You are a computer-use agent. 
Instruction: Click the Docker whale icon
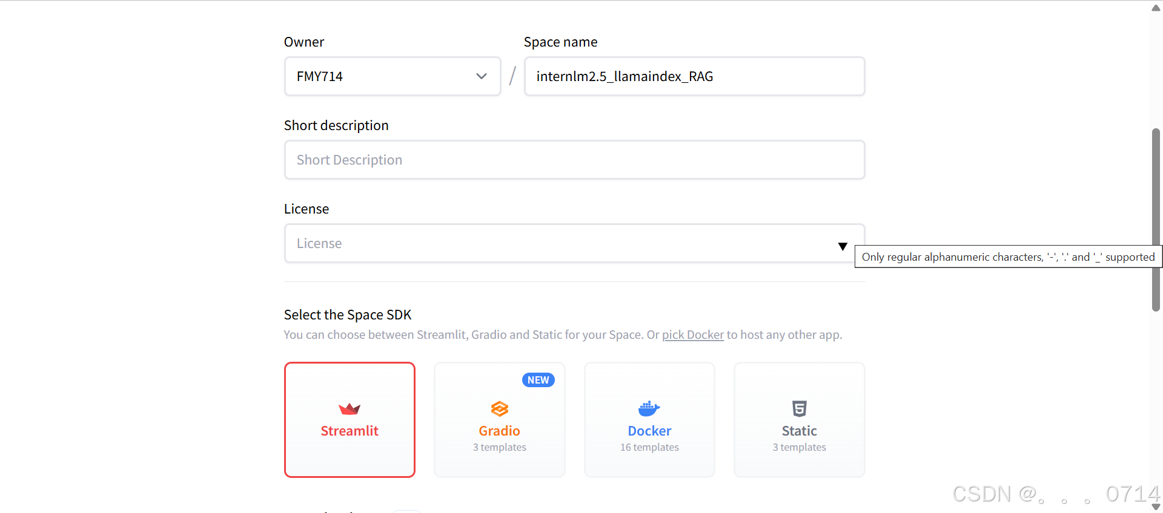pyautogui.click(x=649, y=409)
